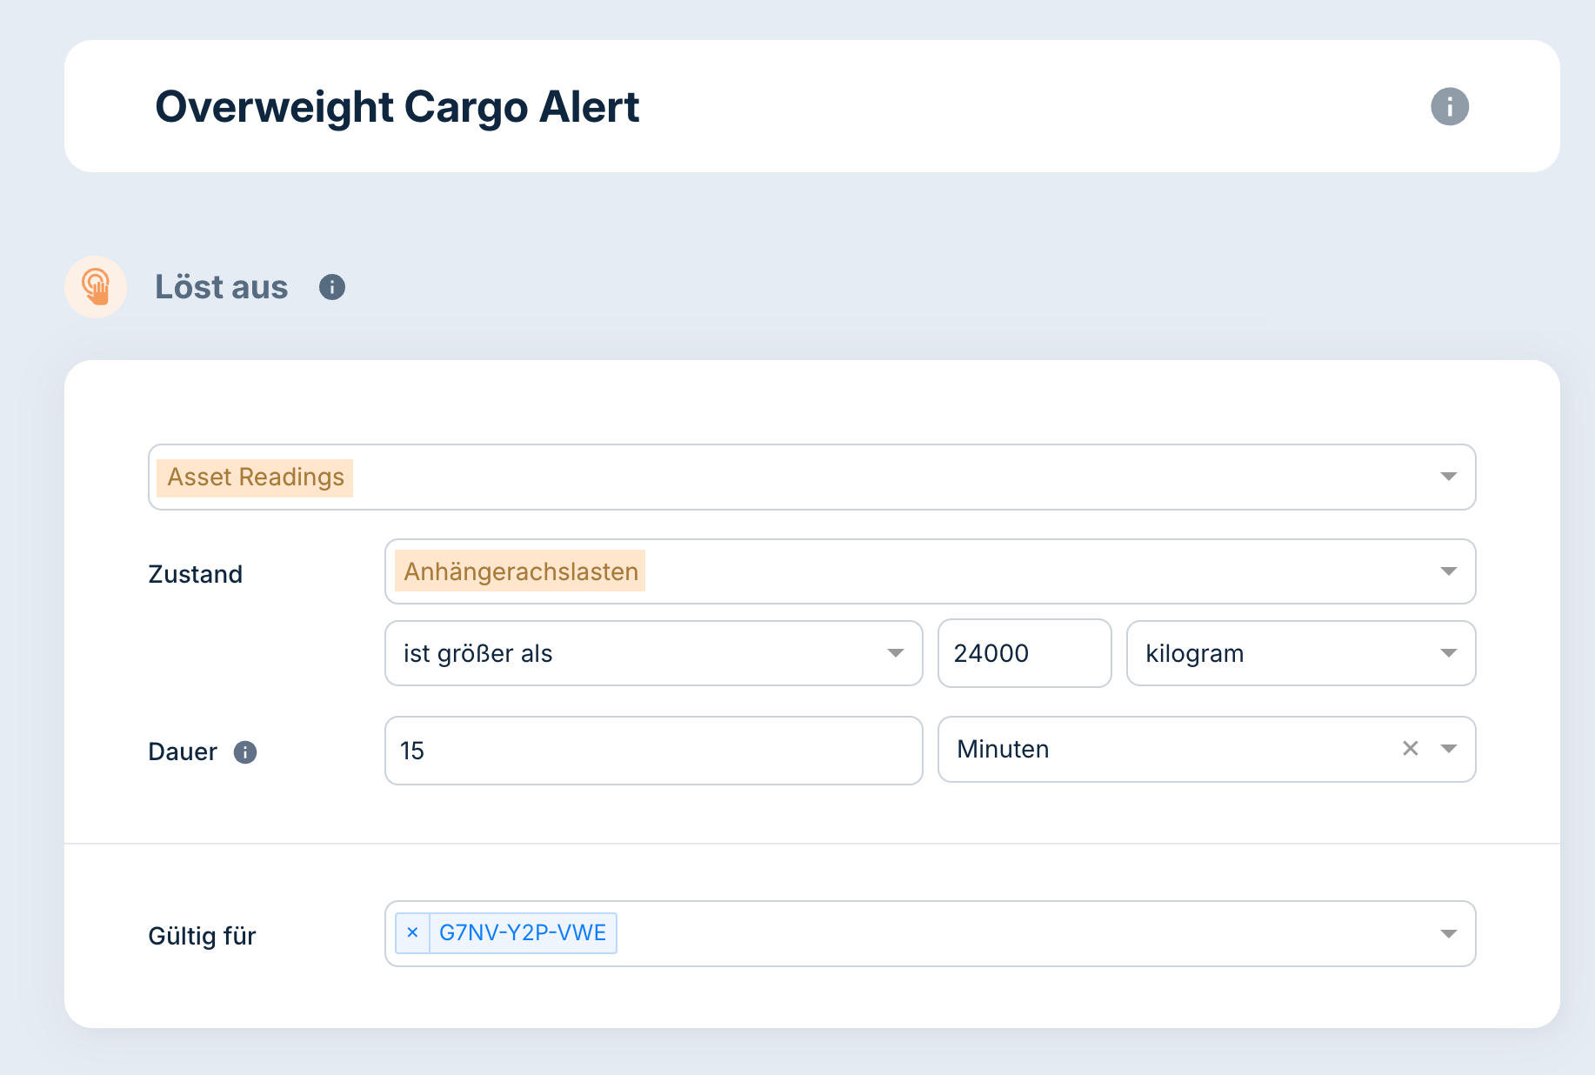Image resolution: width=1595 pixels, height=1075 pixels.
Task: Click the Anhängerachslasten highlighted value
Action: [520, 571]
